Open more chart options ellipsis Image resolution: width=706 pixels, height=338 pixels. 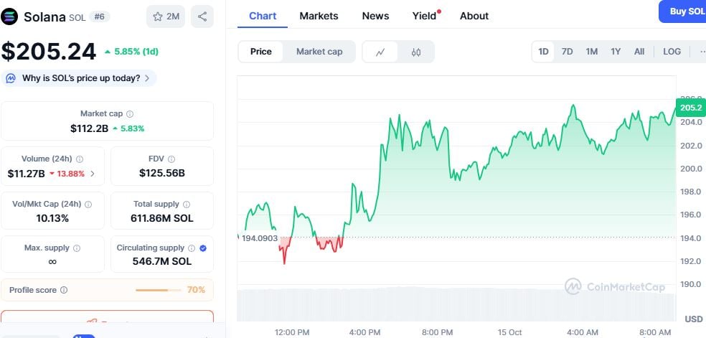point(701,52)
